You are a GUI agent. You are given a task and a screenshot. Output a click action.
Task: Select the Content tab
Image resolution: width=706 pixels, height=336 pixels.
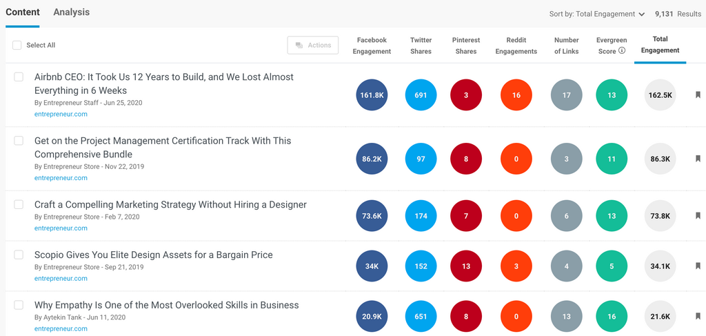click(x=22, y=12)
